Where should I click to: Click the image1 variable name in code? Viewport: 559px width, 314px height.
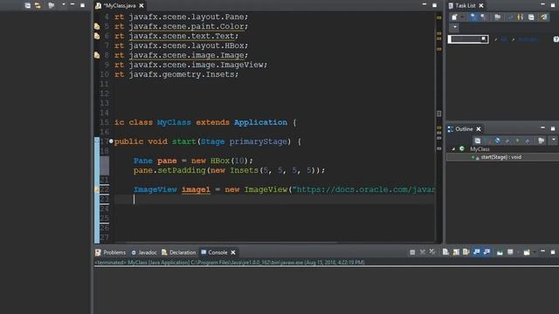(x=196, y=189)
